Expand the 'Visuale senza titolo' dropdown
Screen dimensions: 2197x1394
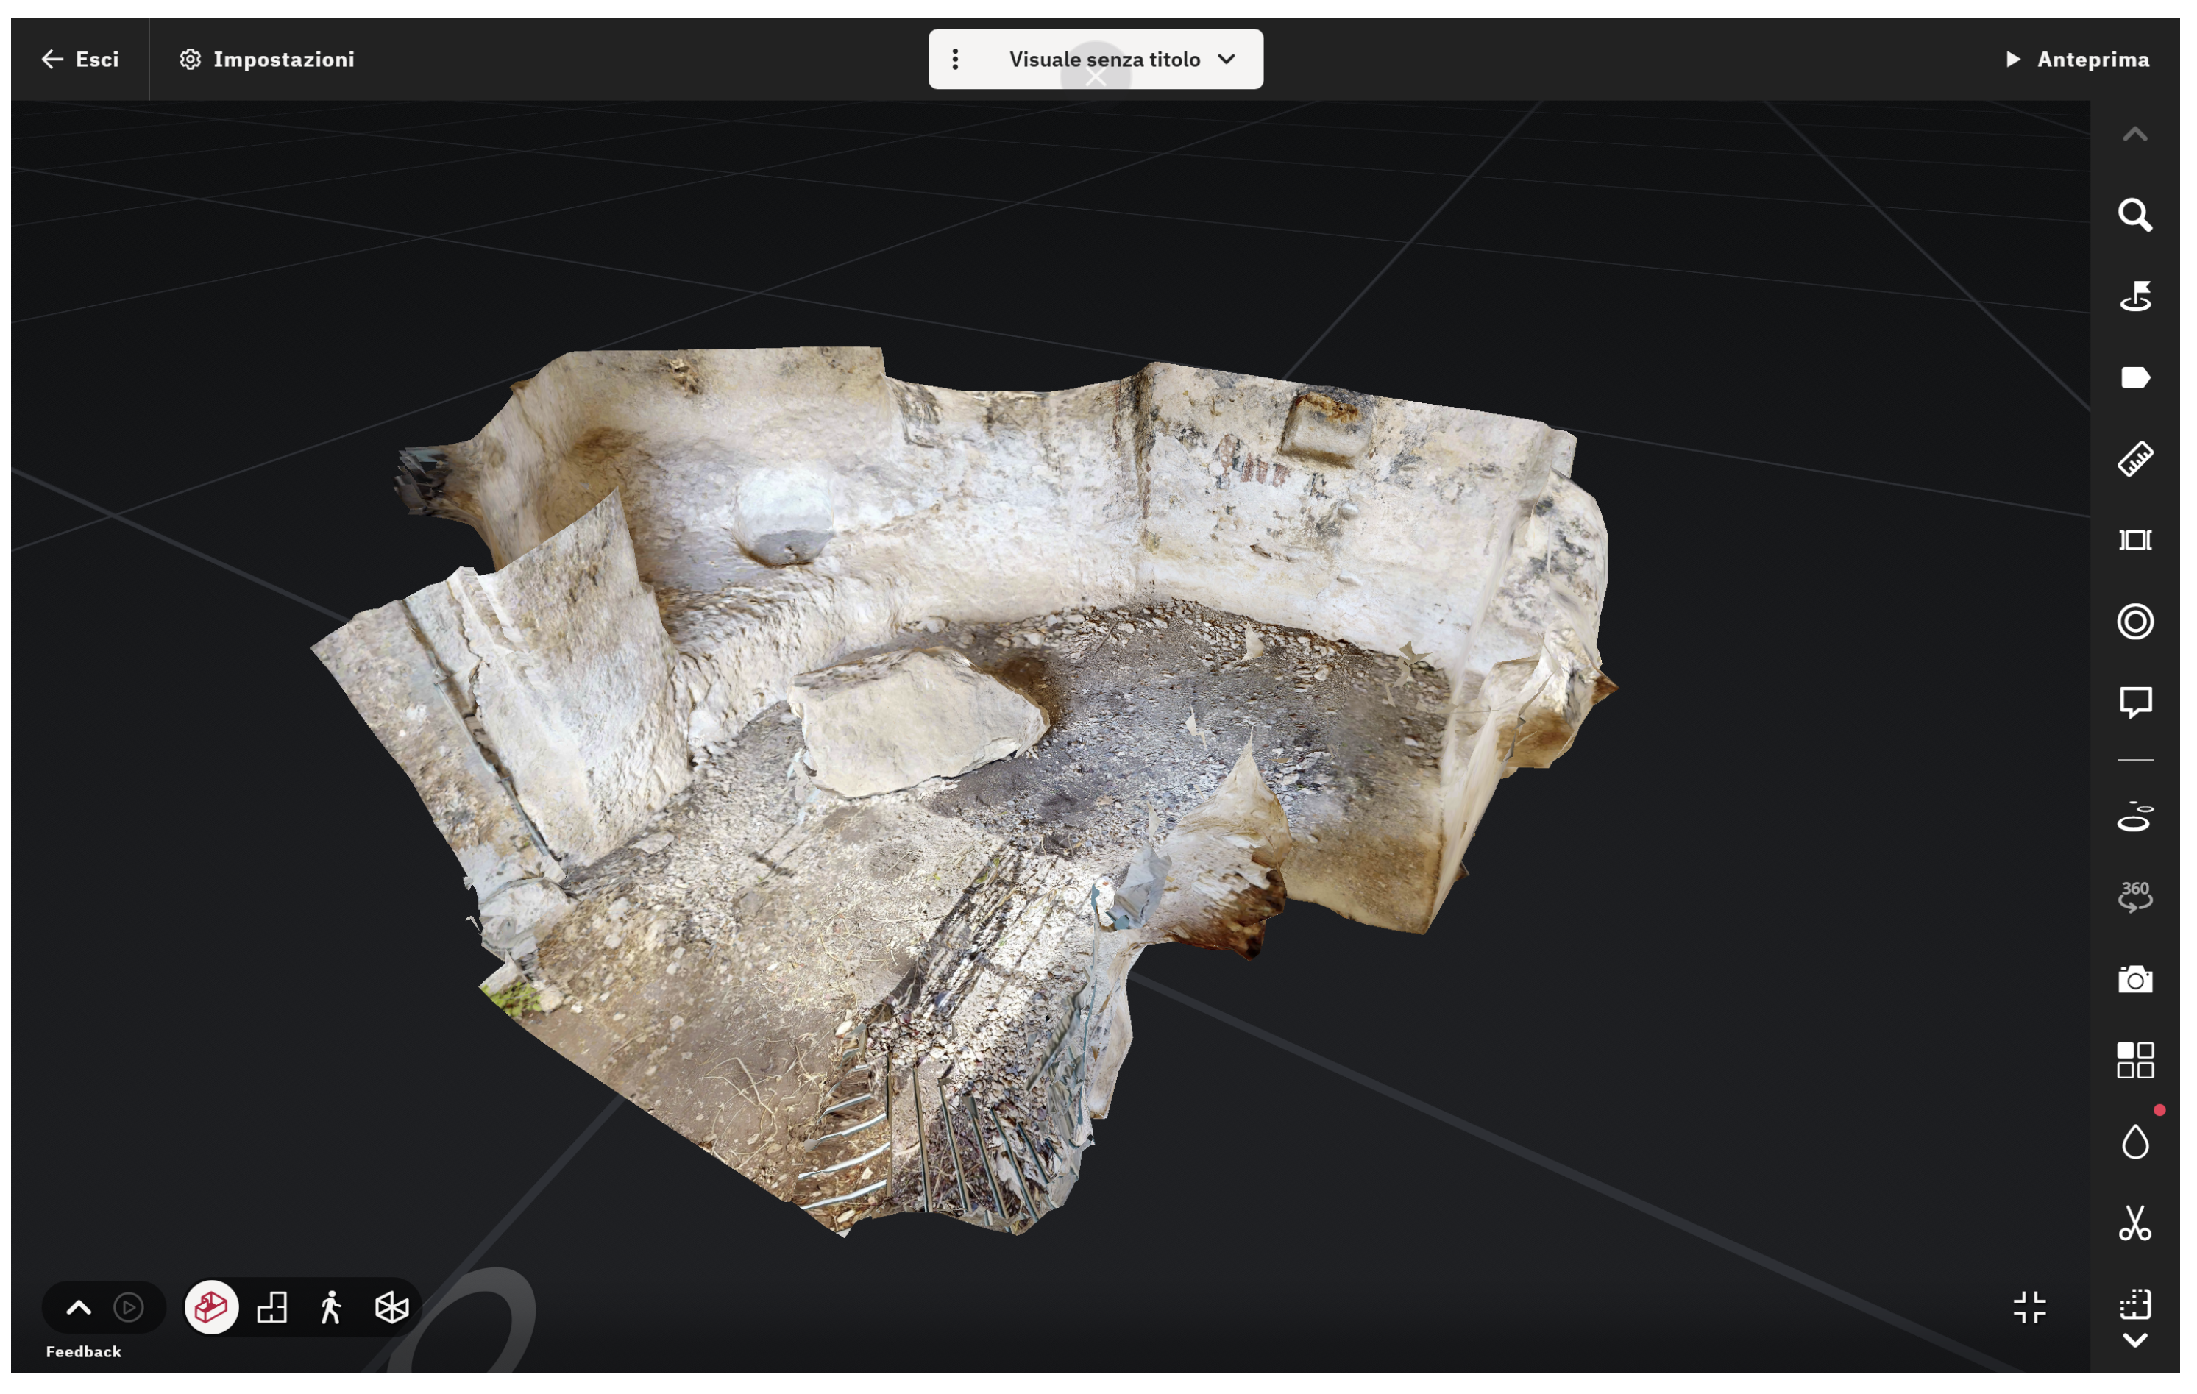[1225, 60]
